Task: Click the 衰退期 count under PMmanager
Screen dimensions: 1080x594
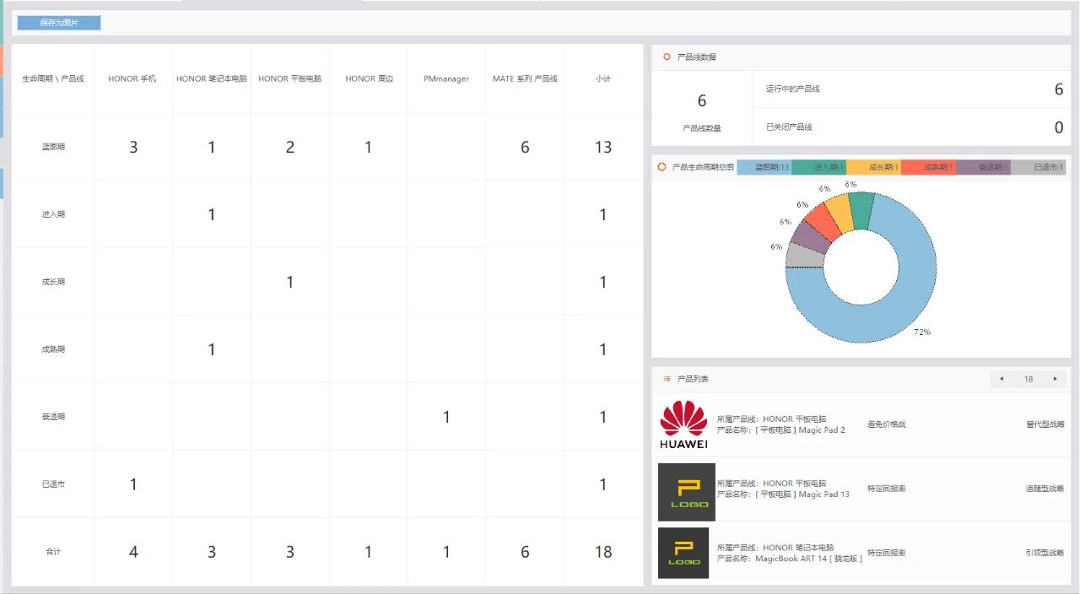Action: (446, 417)
